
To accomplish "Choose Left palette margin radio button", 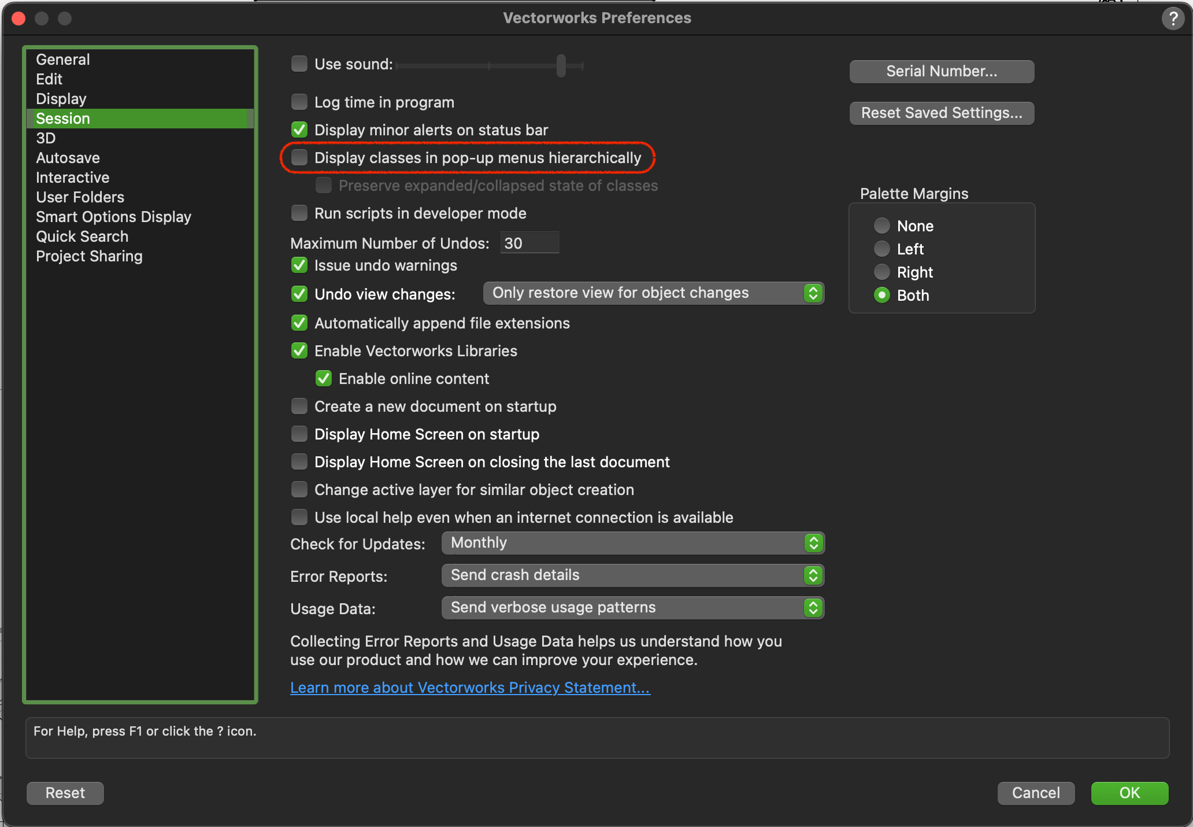I will tap(881, 249).
